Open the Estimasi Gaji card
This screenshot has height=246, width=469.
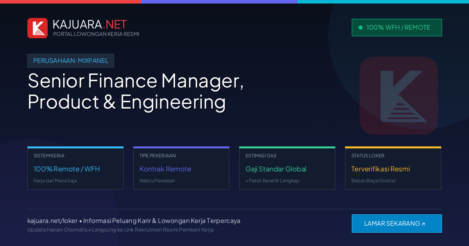(287, 168)
